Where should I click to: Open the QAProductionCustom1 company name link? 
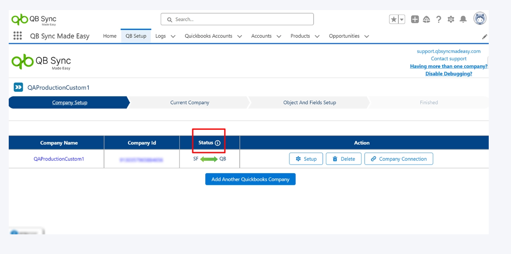(x=59, y=159)
